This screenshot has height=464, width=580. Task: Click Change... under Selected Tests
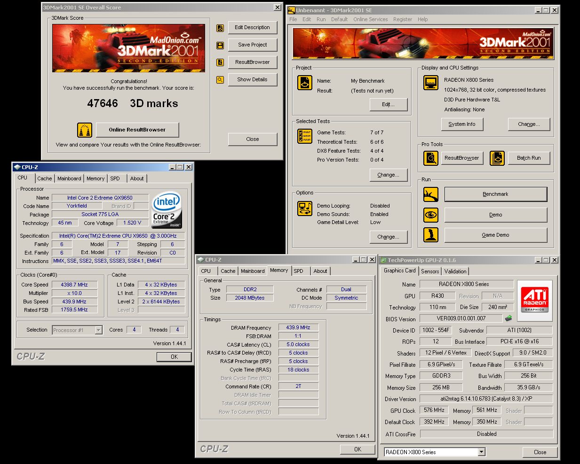point(388,175)
